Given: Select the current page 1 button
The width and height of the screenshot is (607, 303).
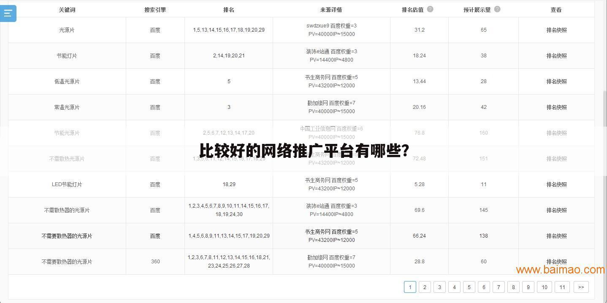Looking at the screenshot, I should [410, 287].
